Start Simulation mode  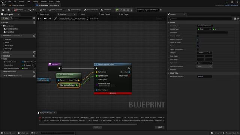106,10
